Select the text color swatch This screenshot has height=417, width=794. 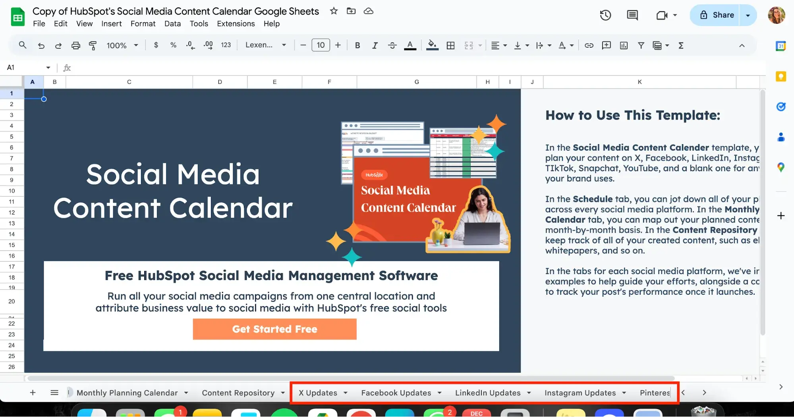click(410, 45)
